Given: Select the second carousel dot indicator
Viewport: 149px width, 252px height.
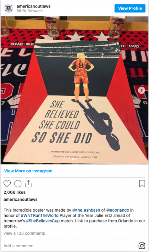Looking at the screenshot, I should (x=76, y=159).
